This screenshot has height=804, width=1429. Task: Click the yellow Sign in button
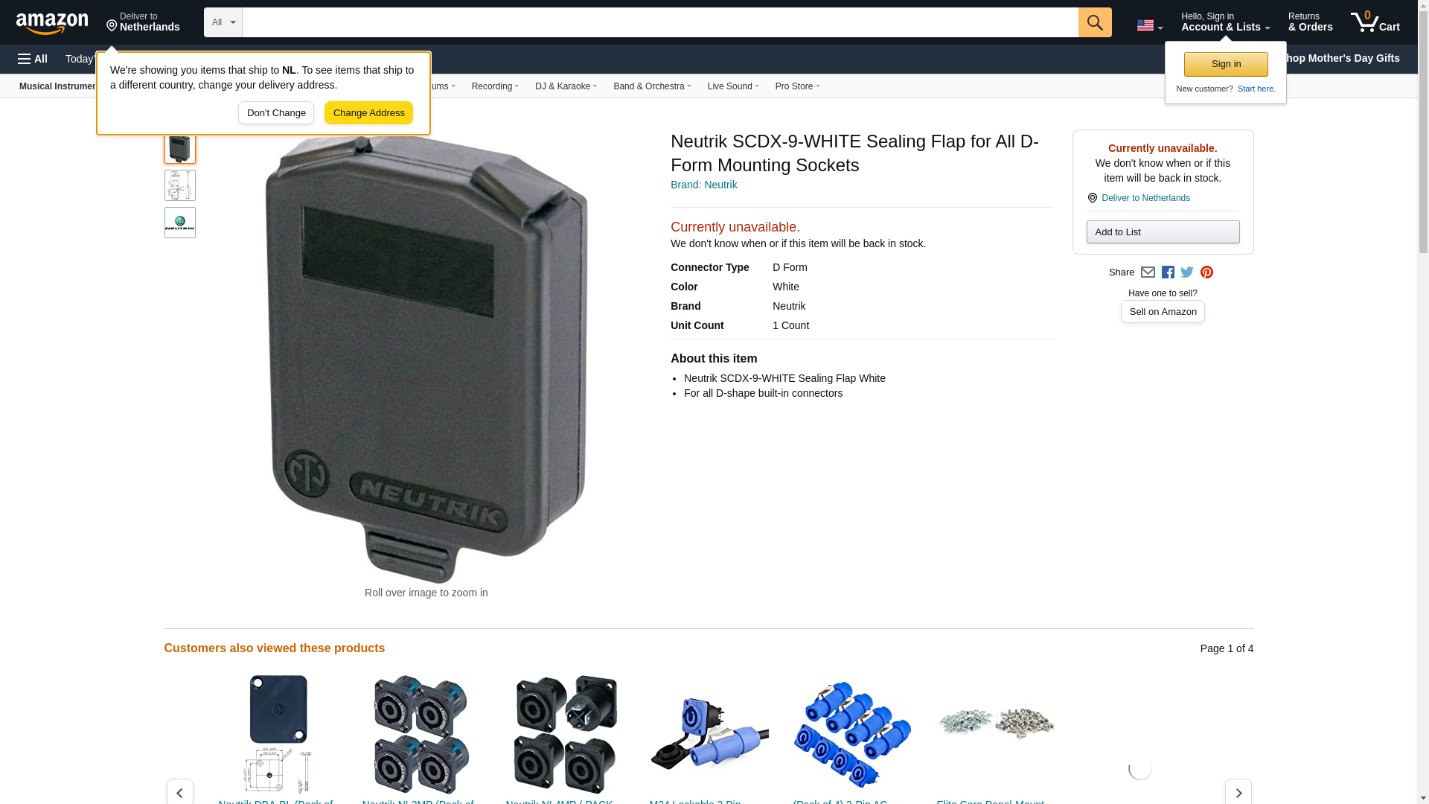1226,64
